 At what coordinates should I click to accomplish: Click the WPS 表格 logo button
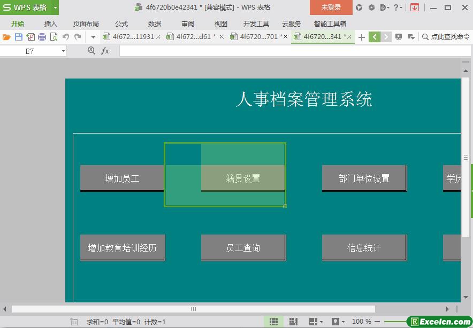pyautogui.click(x=26, y=7)
